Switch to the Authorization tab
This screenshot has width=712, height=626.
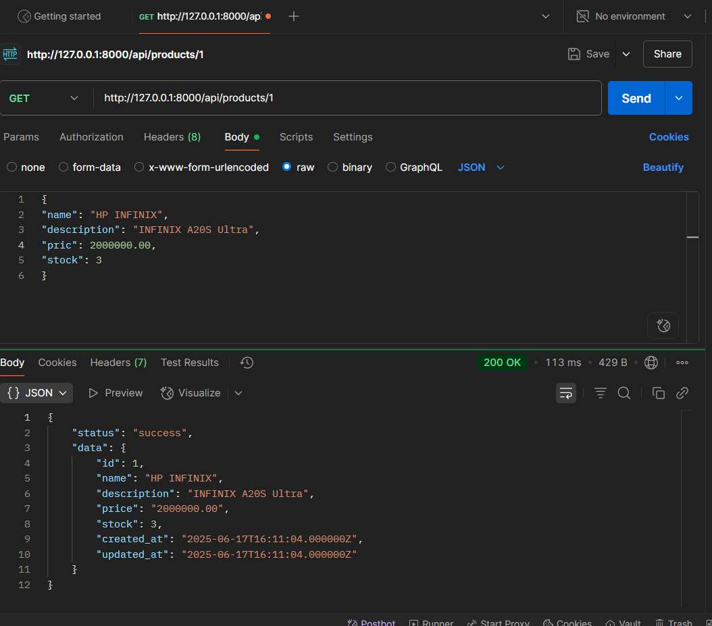tap(91, 137)
